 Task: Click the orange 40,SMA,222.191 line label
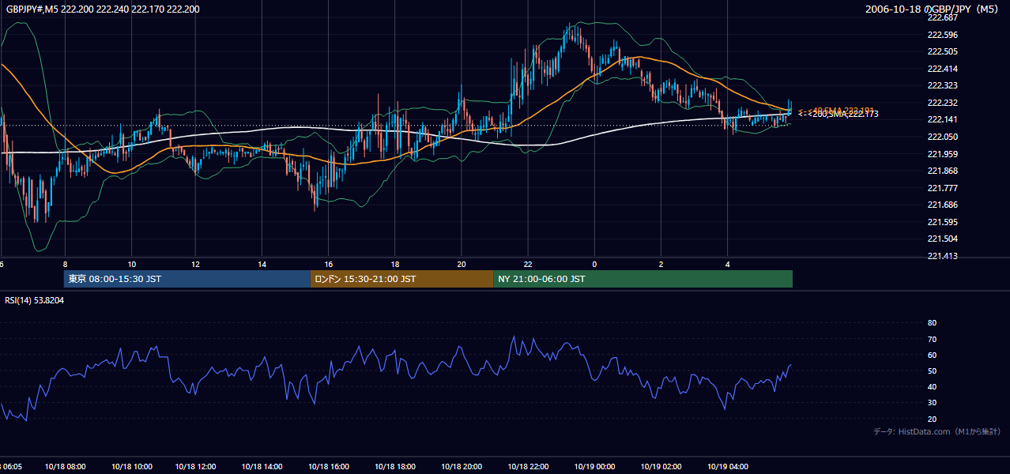pyautogui.click(x=842, y=110)
